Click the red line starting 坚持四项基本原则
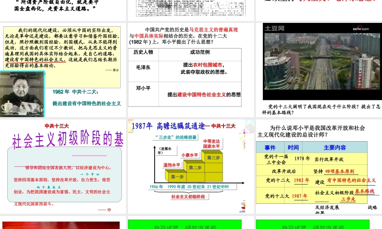 pyautogui.click(x=62, y=180)
